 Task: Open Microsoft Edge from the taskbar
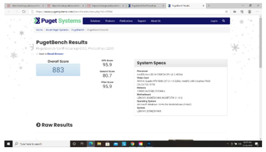(91, 144)
